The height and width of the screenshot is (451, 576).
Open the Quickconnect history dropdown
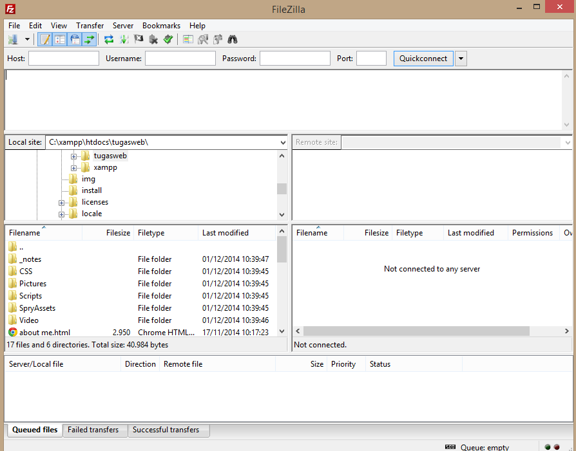461,59
